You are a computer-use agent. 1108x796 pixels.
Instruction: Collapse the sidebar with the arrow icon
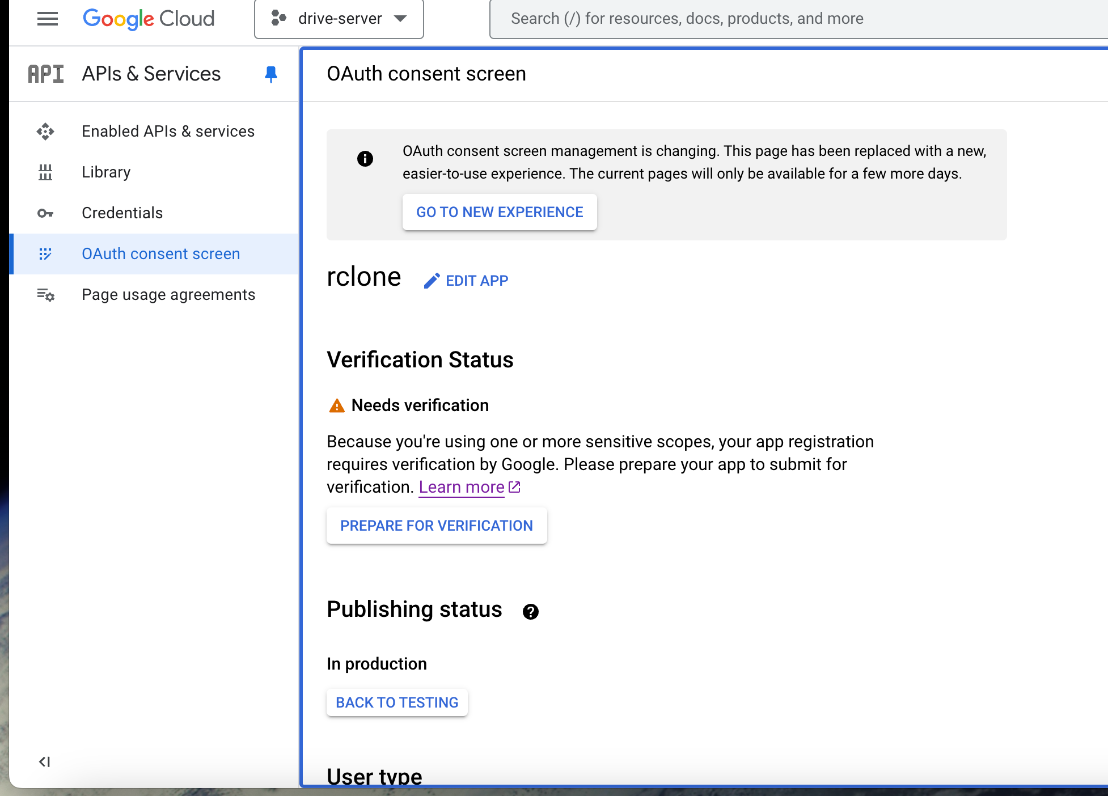tap(45, 761)
